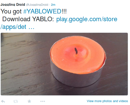Follow the play.google.com/store link
The image size is (130, 105).
pos(87,19)
